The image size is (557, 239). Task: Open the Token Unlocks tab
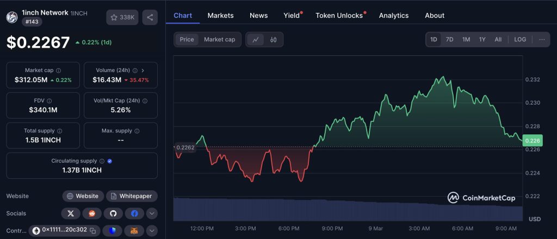(339, 16)
